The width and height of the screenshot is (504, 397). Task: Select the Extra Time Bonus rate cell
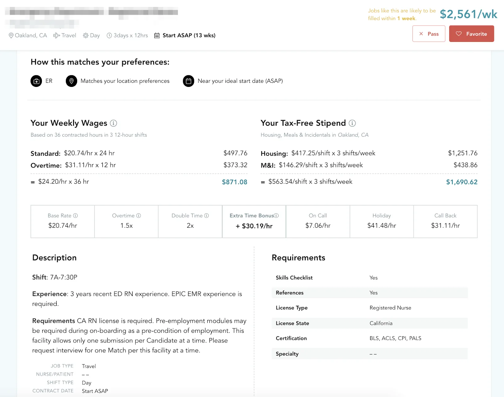(254, 222)
